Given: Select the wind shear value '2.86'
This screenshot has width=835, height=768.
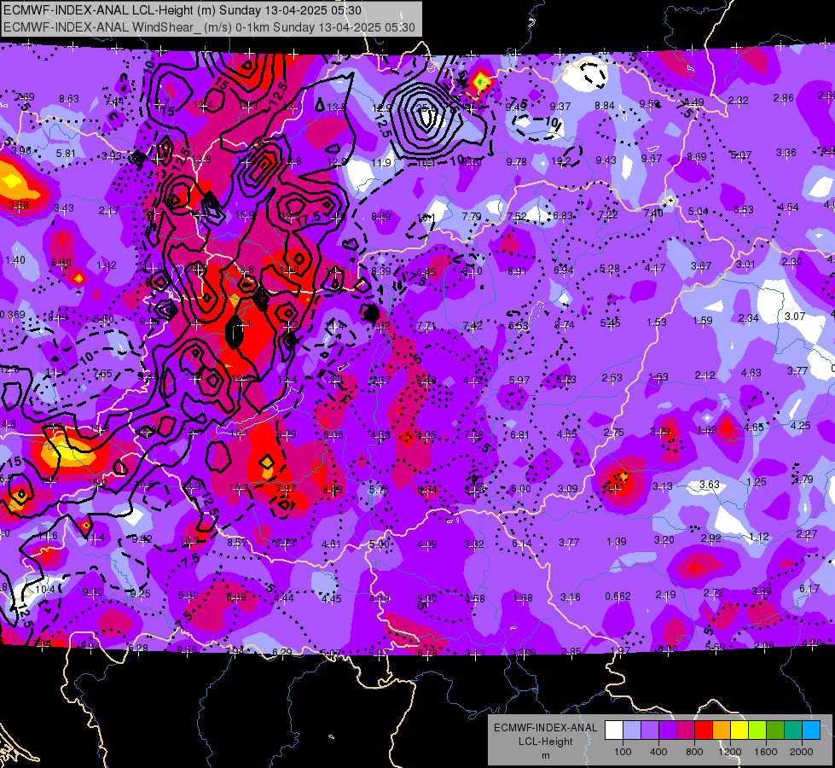Looking at the screenshot, I should click(783, 98).
